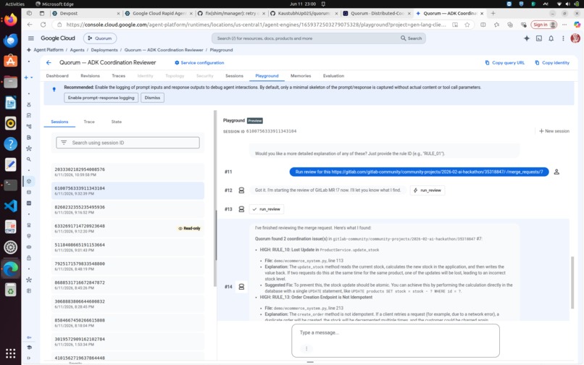Click Enable prompt-response logging

click(101, 98)
